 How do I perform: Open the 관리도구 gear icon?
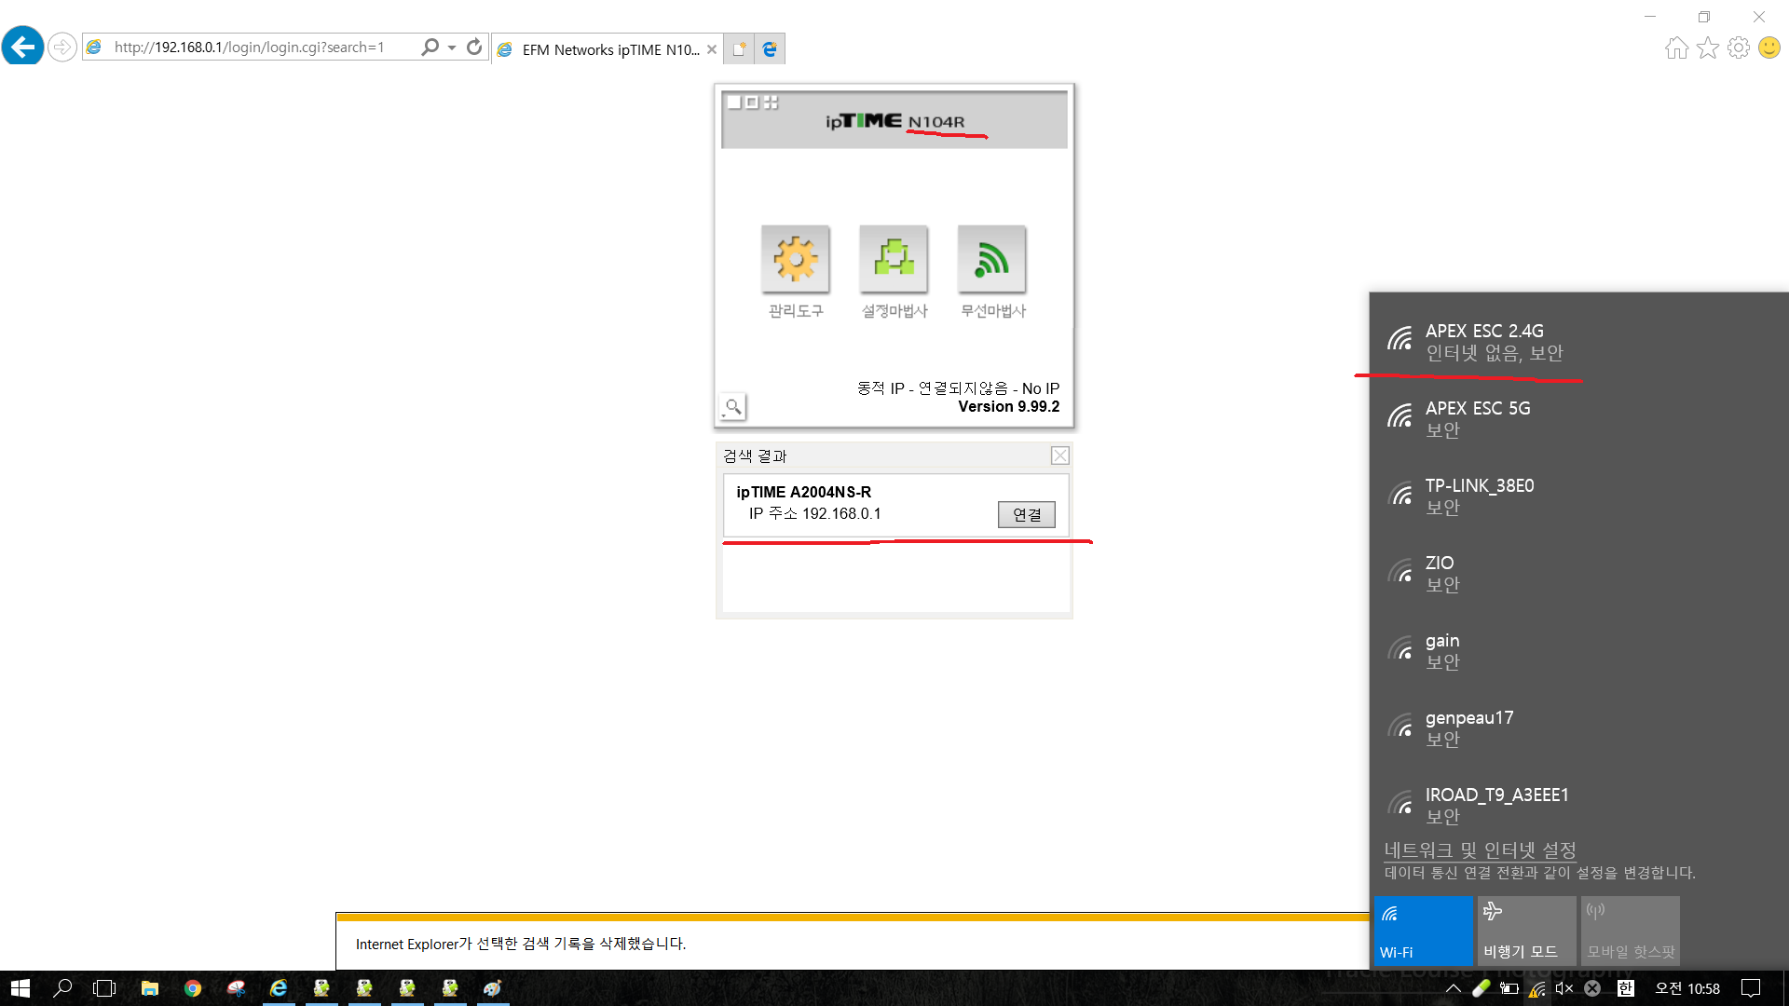pos(795,259)
